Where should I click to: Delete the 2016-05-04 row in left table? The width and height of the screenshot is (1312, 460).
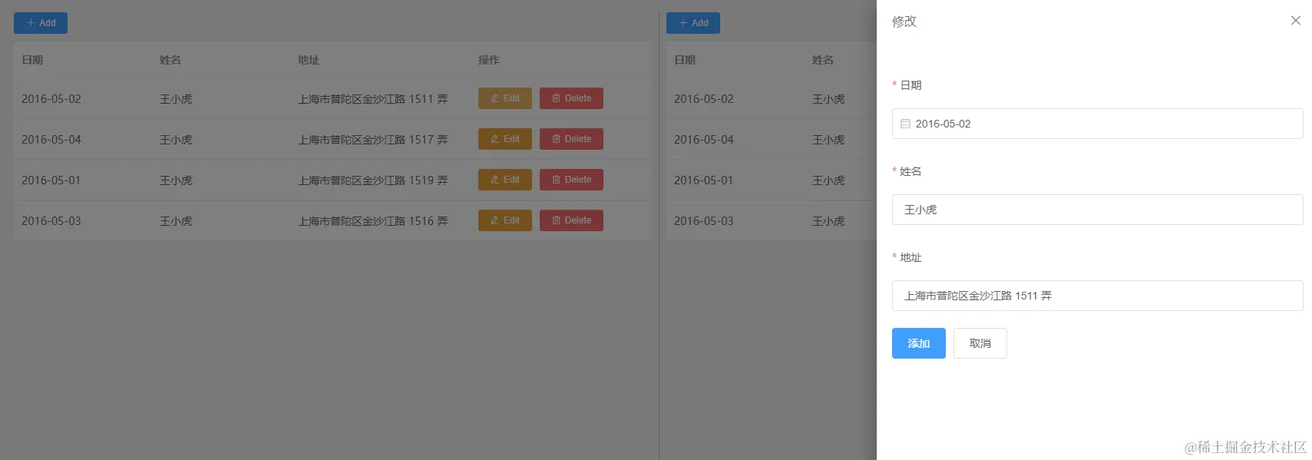point(571,139)
